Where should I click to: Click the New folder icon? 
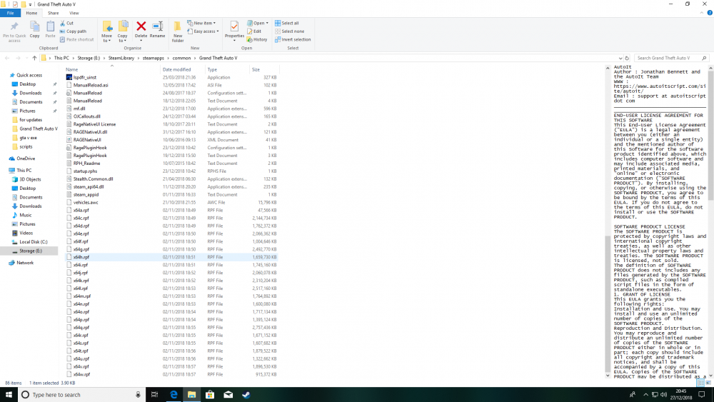pos(178,26)
